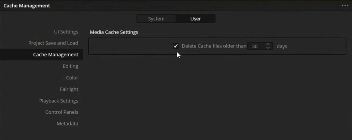The width and height of the screenshot is (352, 140).
Task: Click the Cache Management window title
Action: (27, 6)
